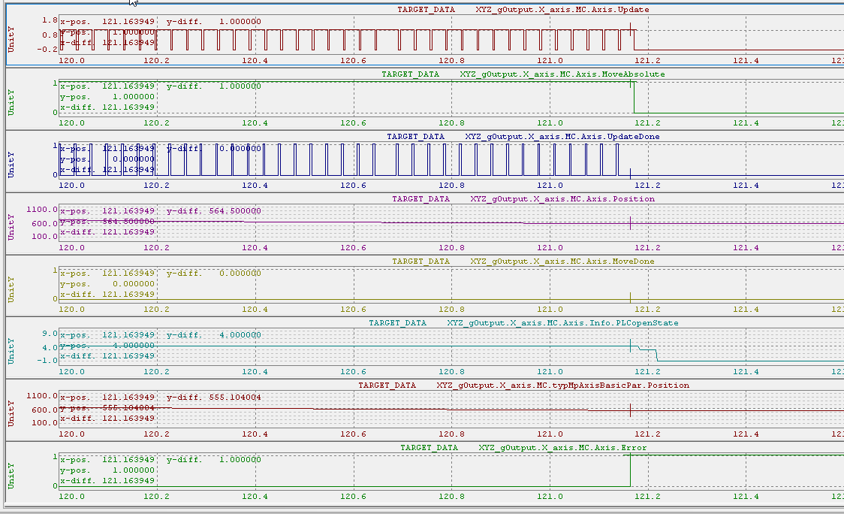The image size is (844, 514).
Task: Click the cursor marker in the Axis.Update chart
Action: [630, 29]
